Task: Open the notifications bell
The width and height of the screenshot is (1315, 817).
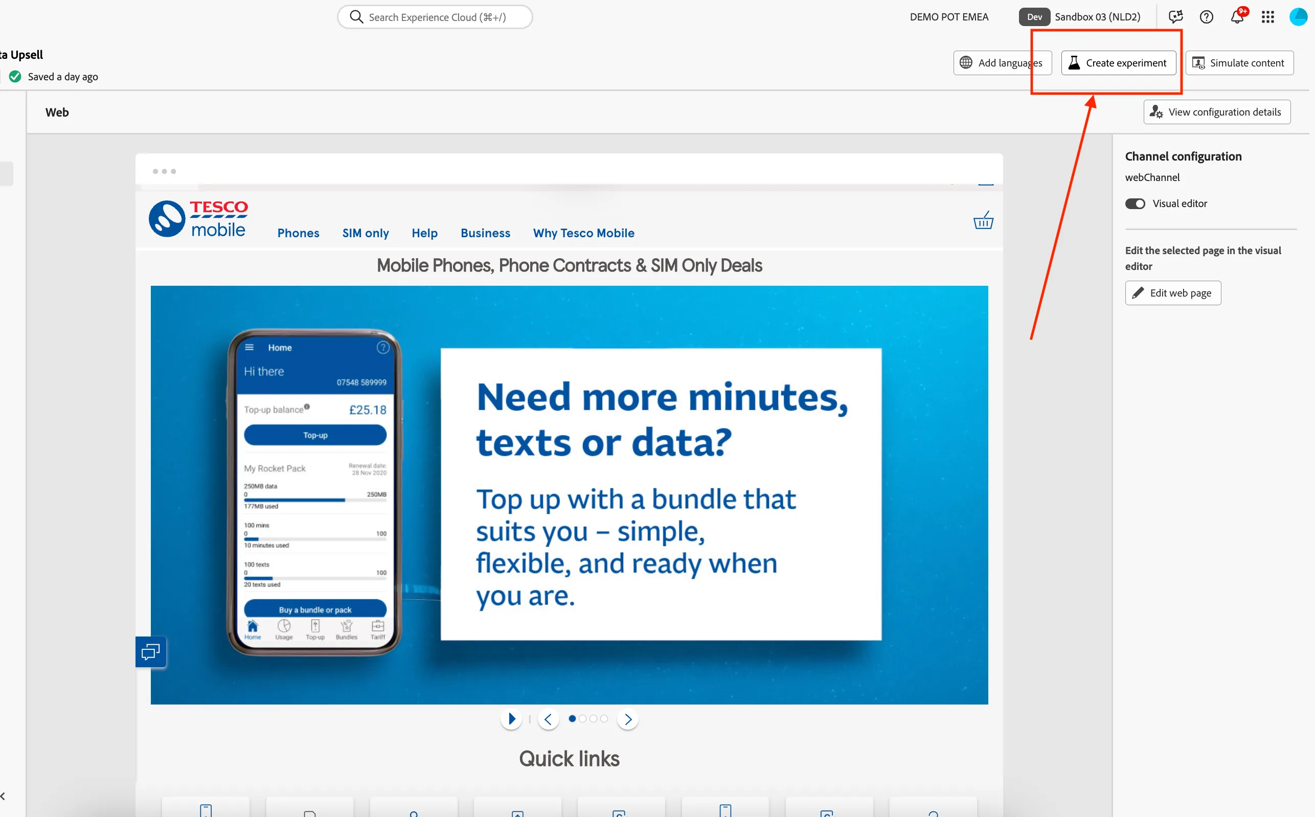Action: pyautogui.click(x=1237, y=17)
